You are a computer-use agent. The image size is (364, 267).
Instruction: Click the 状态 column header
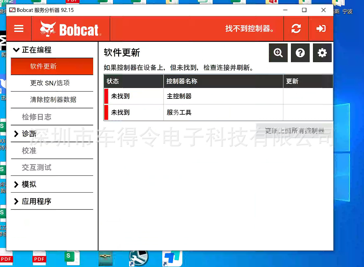(134, 81)
